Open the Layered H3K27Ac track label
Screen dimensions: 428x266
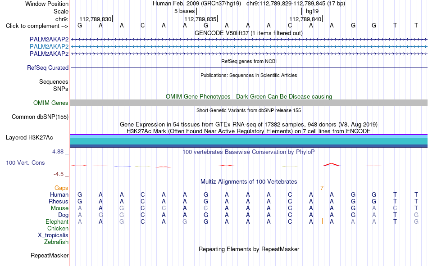pos(29,138)
